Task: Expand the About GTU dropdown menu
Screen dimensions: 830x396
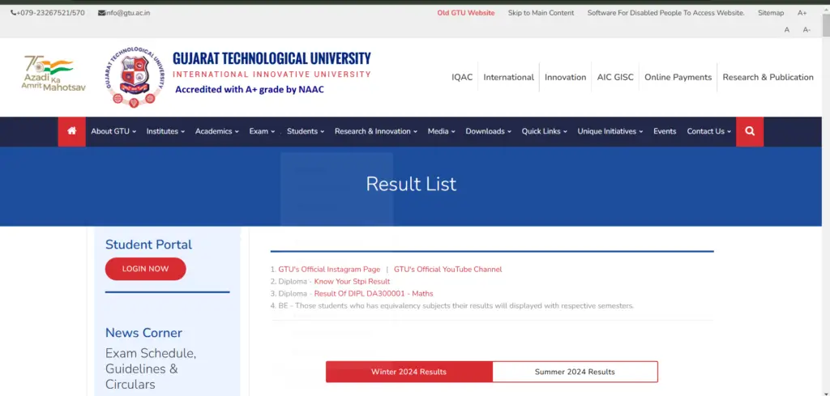Action: (x=113, y=131)
